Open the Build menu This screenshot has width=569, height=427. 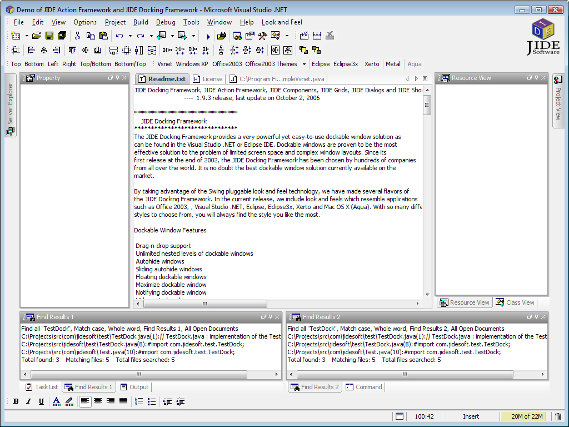click(x=141, y=22)
